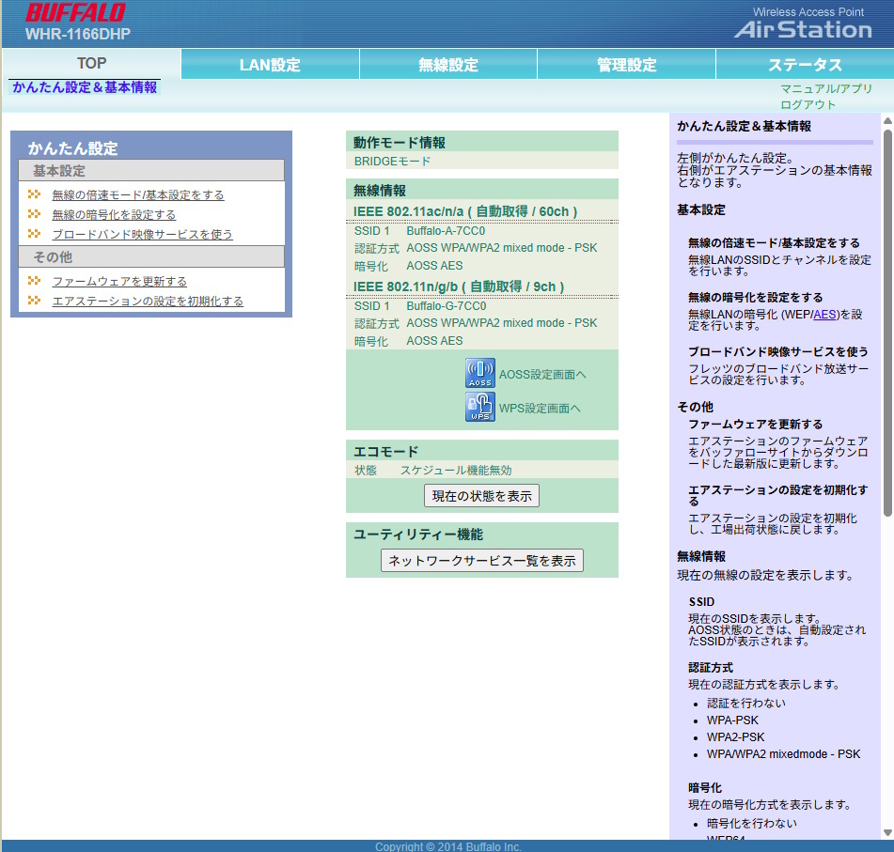Click the help panel scroll down arrow
The height and width of the screenshot is (852, 894).
(887, 832)
